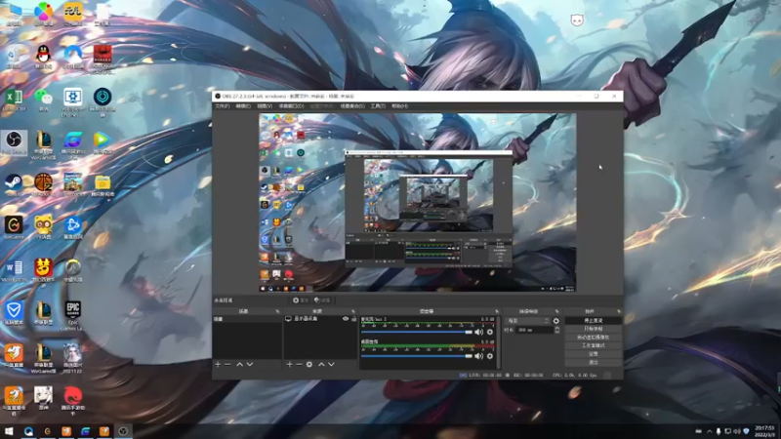
Task: Add a new scene with the plus icon
Action: coord(218,364)
